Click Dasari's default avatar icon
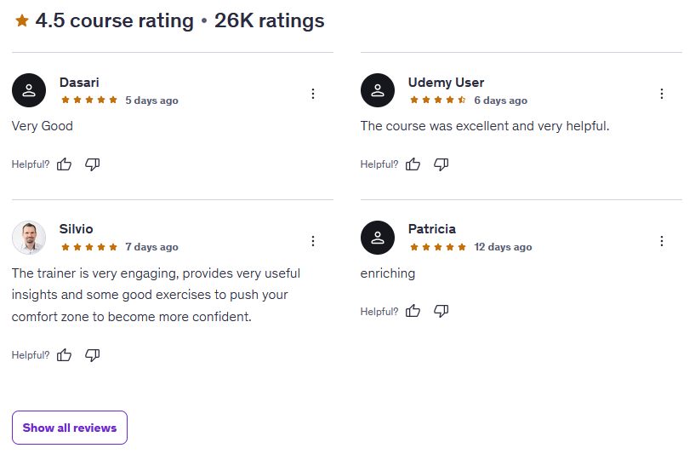695x454 pixels. tap(29, 90)
